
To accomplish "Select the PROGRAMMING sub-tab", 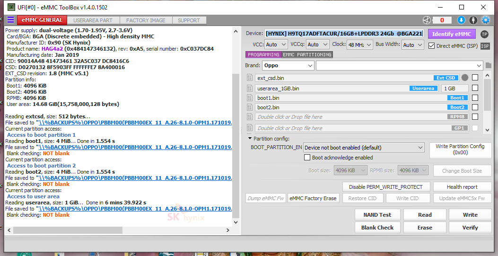I will pyautogui.click(x=263, y=54).
